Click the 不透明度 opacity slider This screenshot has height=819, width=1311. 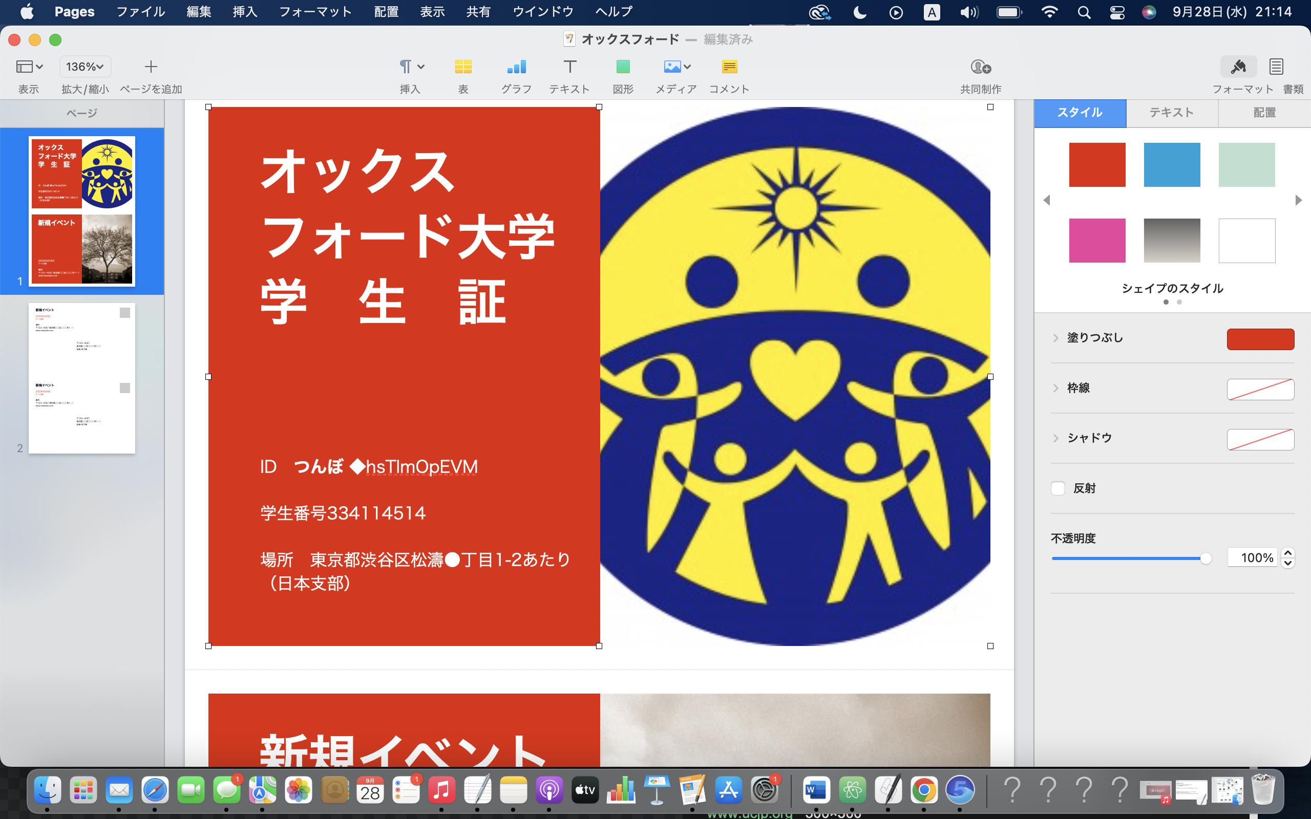pyautogui.click(x=1131, y=558)
